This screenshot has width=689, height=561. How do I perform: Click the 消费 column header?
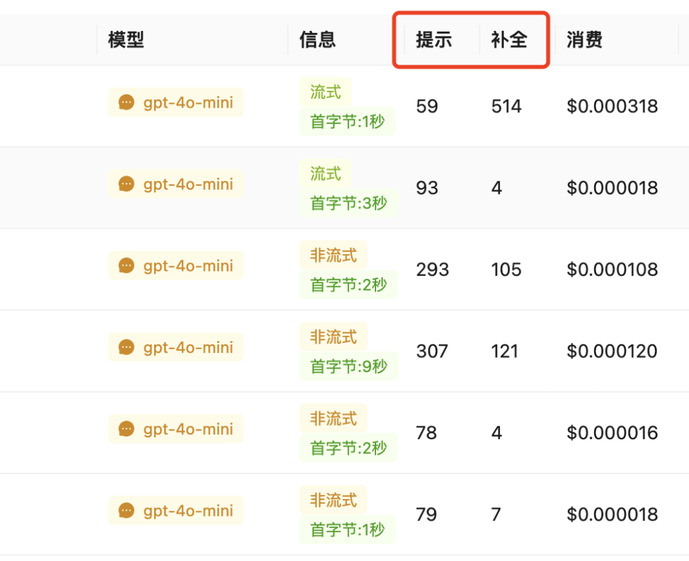pyautogui.click(x=584, y=40)
